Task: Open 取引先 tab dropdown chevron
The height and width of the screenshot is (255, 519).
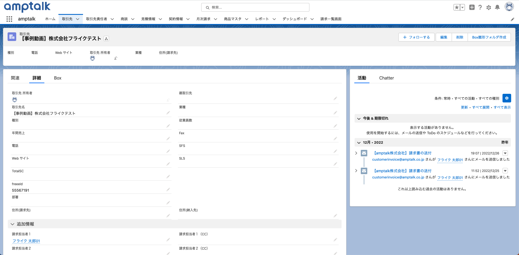Action: (x=78, y=19)
